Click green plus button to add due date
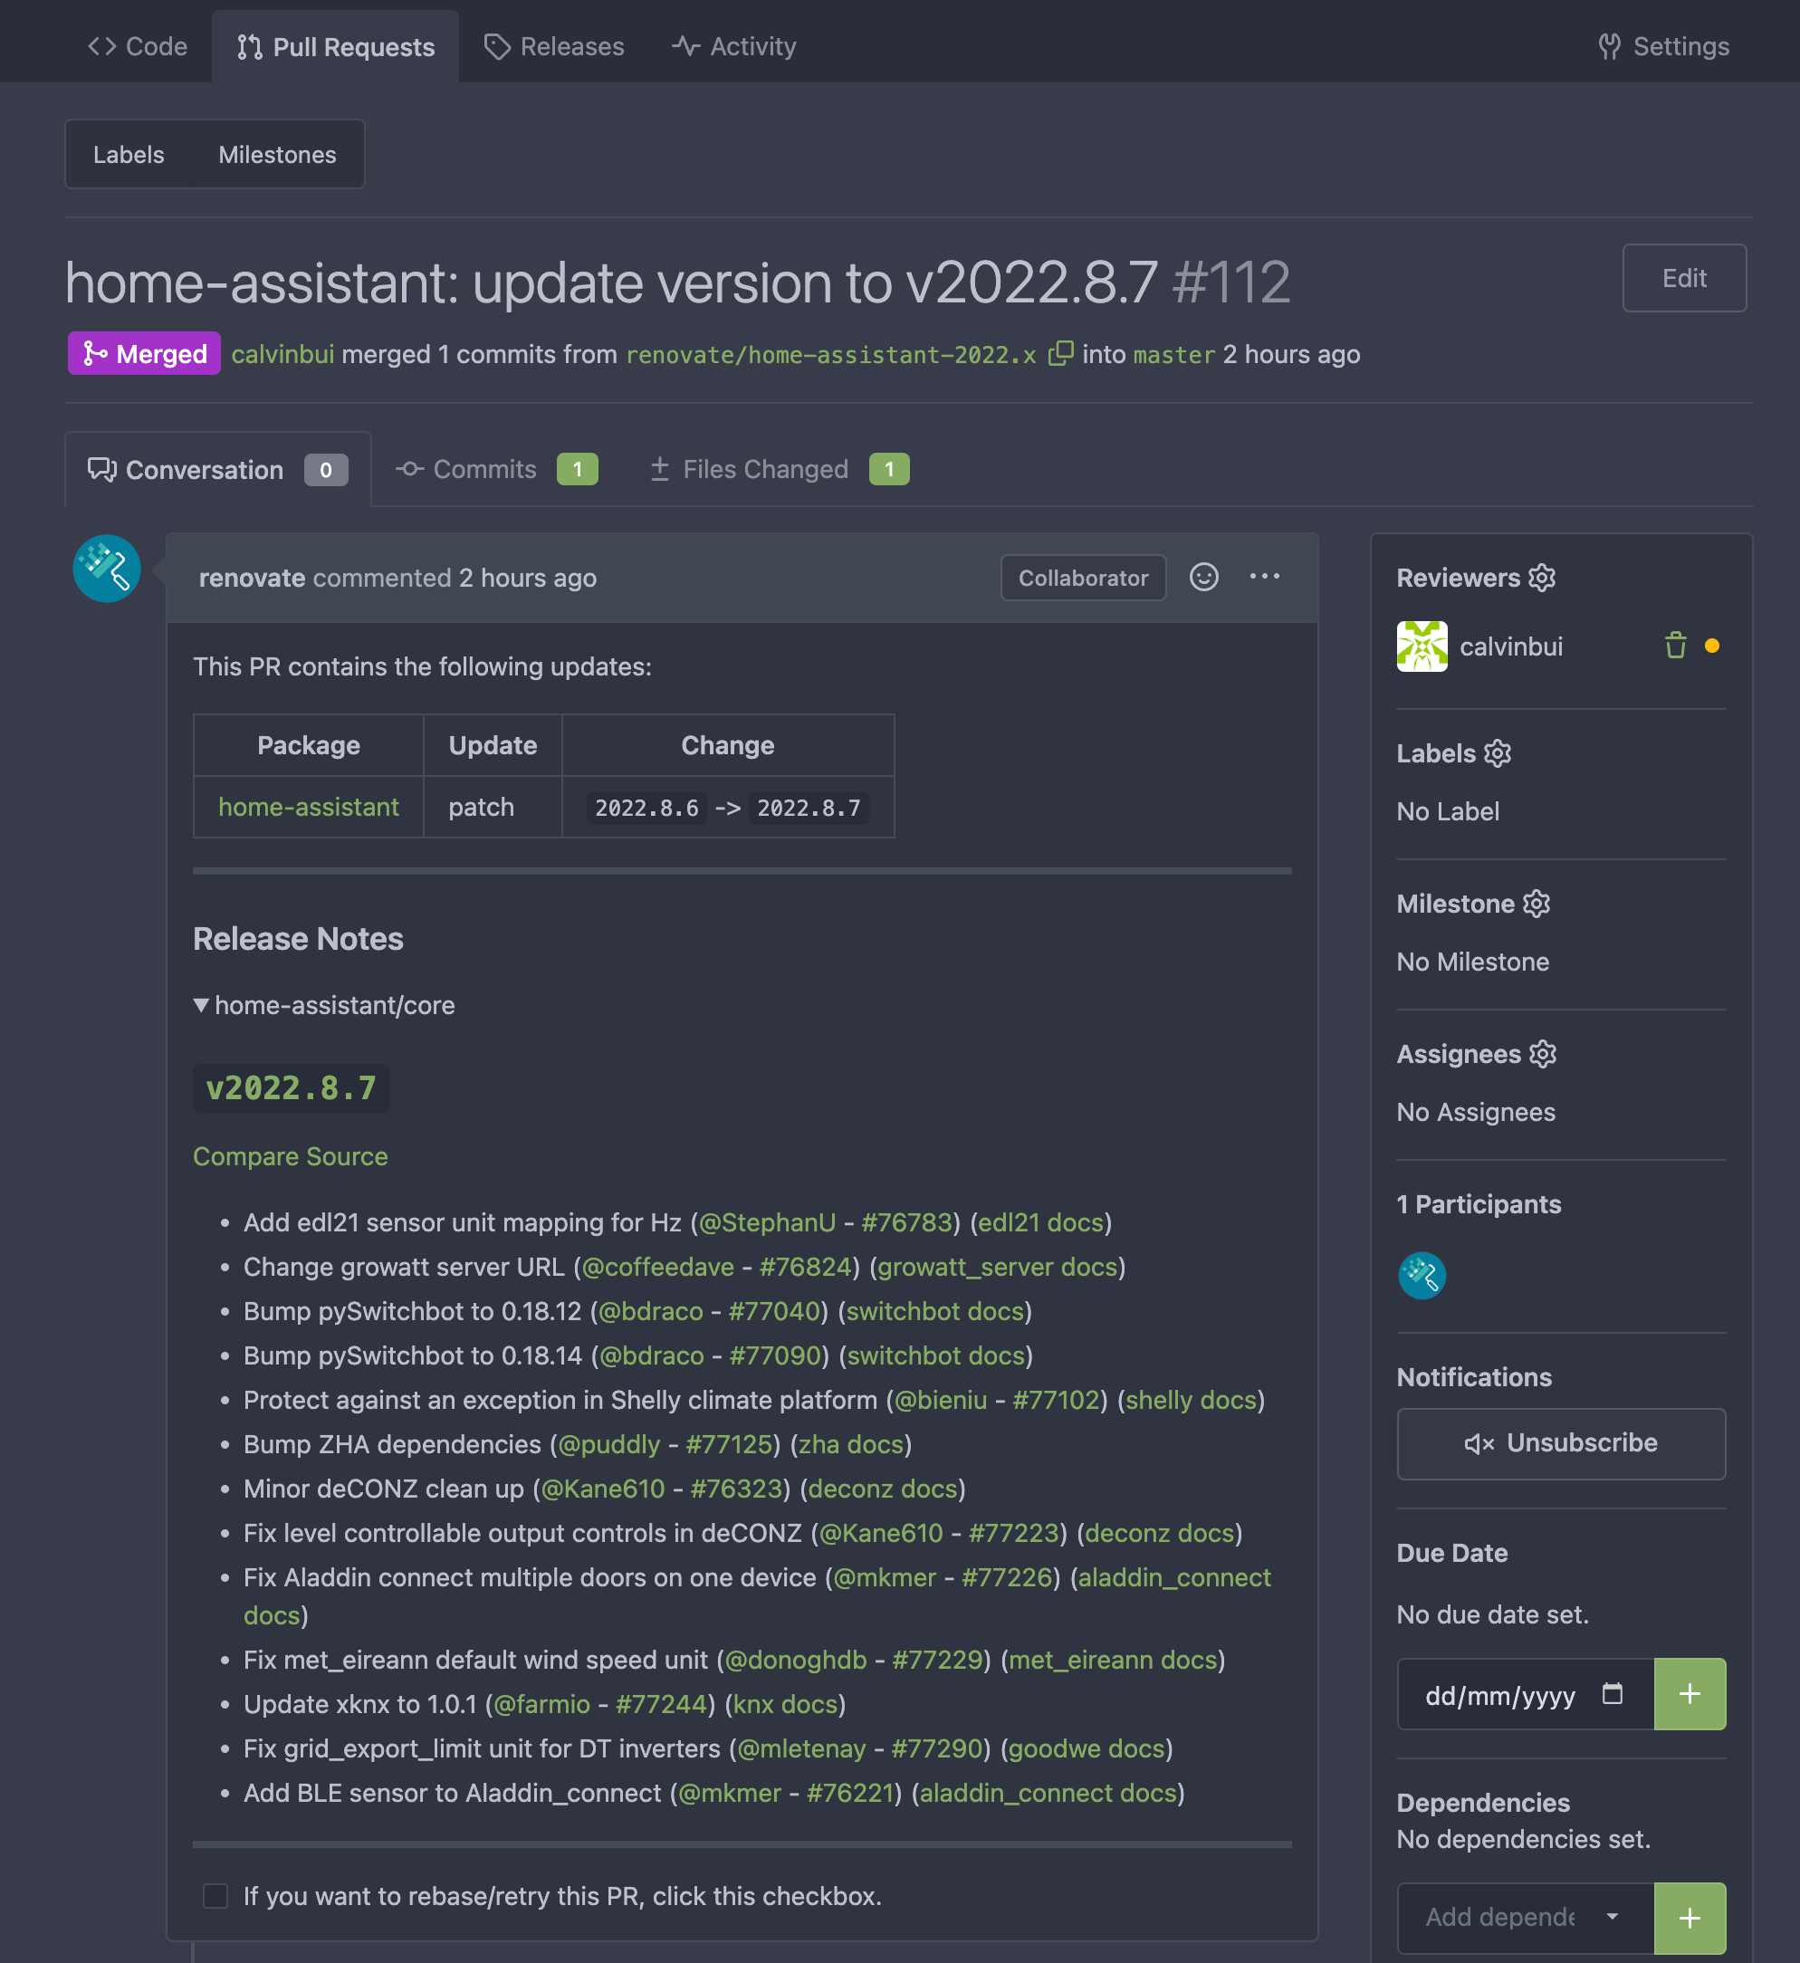The image size is (1800, 1963). pos(1689,1694)
